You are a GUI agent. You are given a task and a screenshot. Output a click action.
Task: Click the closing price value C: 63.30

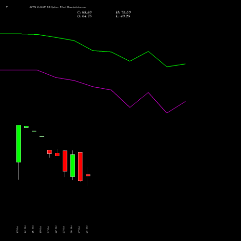[84, 13]
